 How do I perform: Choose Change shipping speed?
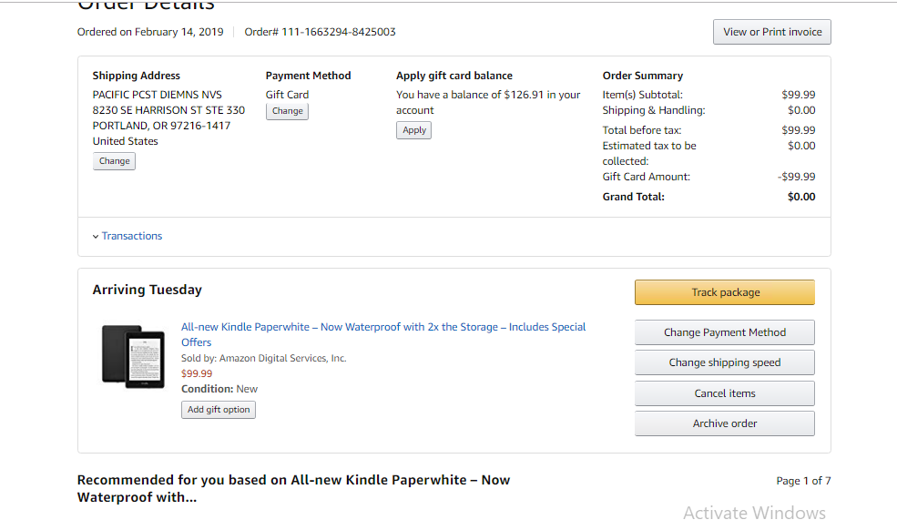click(724, 362)
